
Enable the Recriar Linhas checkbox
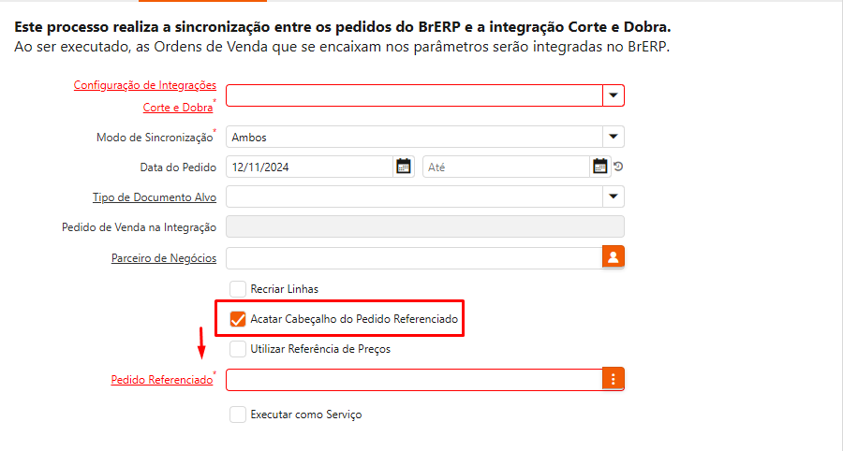point(238,289)
